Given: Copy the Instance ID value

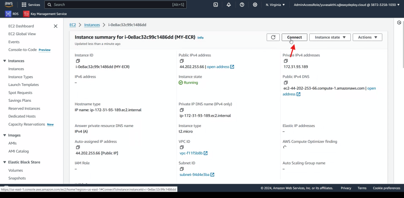Looking at the screenshot, I should [x=78, y=61].
